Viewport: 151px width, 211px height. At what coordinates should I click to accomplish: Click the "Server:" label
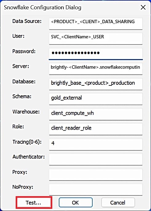[x=21, y=66]
